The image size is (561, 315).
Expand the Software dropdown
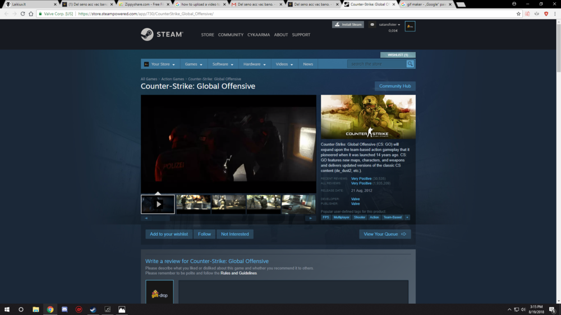(223, 64)
